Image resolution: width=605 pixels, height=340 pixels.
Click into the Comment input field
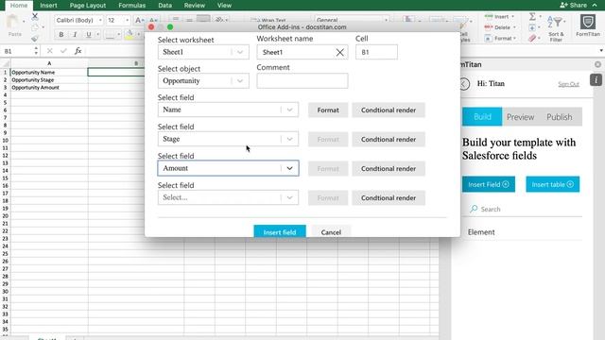302,81
